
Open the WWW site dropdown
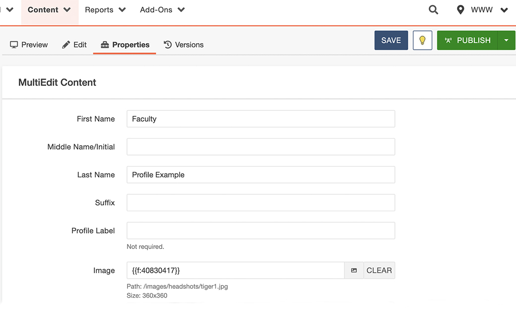[489, 10]
